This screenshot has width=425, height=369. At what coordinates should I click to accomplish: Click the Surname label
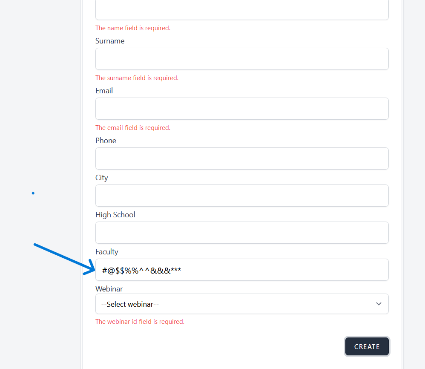(110, 41)
